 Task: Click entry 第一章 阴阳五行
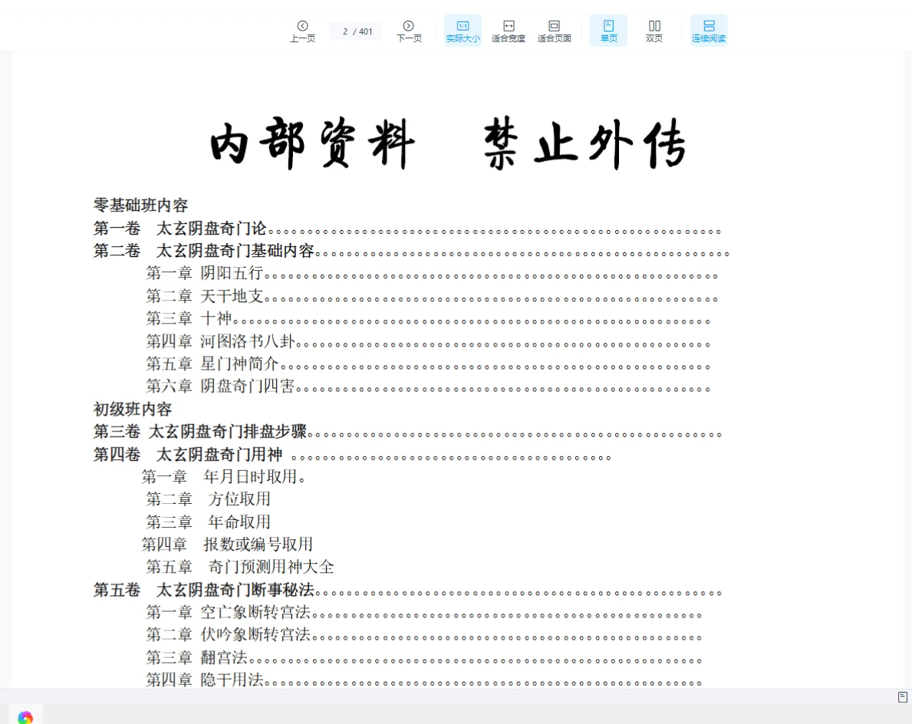point(204,273)
